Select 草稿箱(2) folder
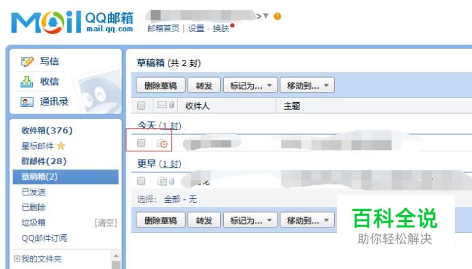Viewport: 472px width, 269px height. click(x=65, y=177)
